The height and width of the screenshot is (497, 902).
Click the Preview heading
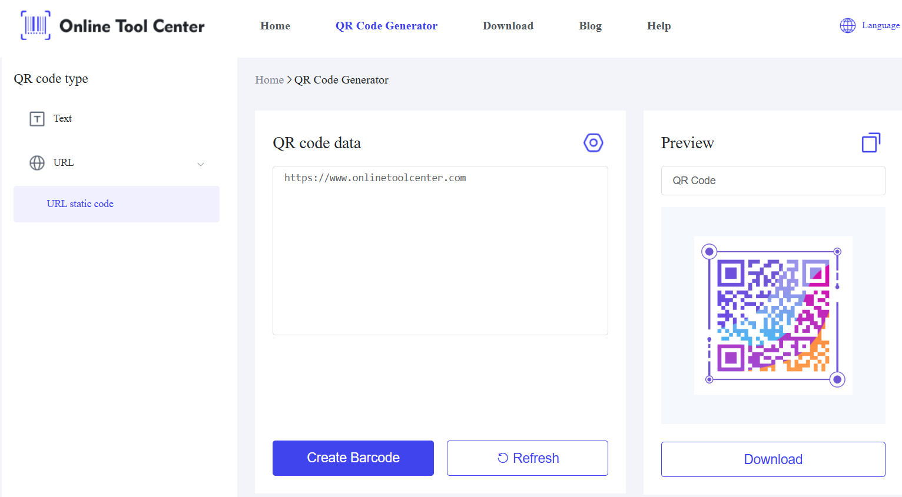click(x=687, y=143)
